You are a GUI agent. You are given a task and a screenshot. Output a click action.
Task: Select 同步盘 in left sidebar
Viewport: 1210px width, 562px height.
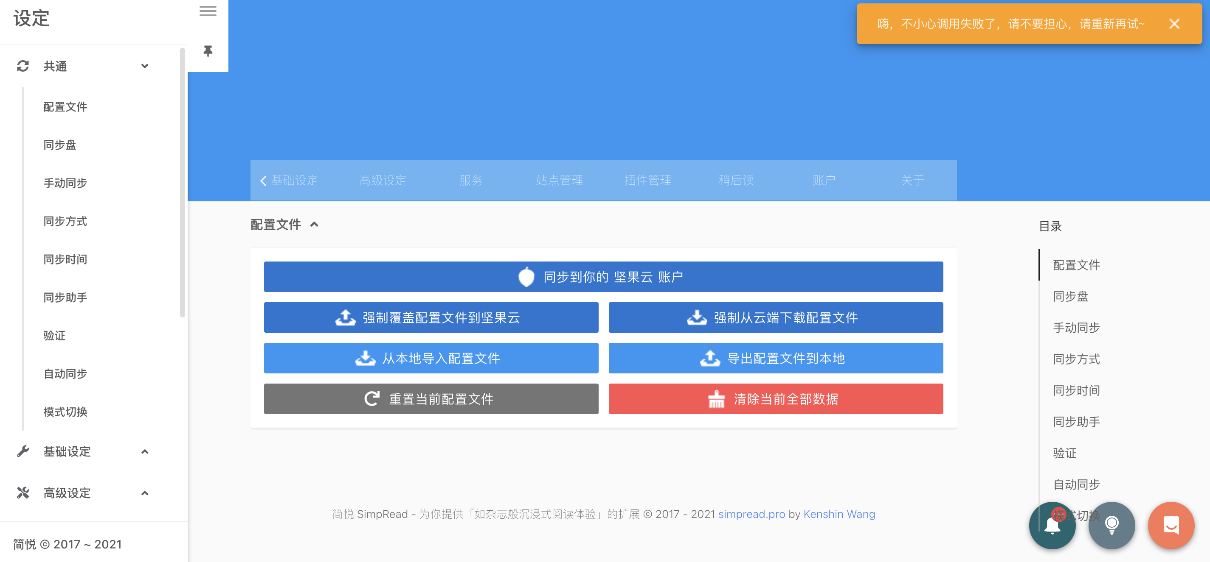tap(60, 145)
